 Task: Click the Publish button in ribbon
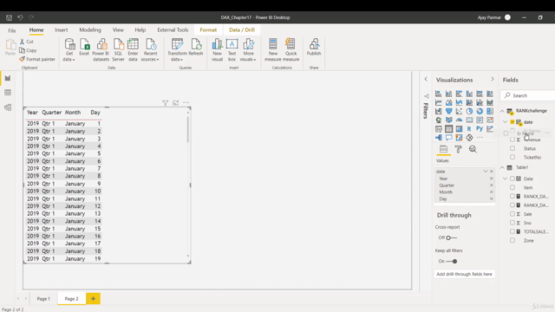tap(314, 48)
